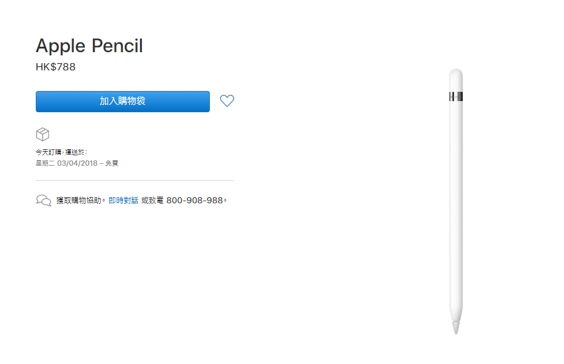Screen dimensions: 564x364
Task: Save item with the heart favorite icon
Action: pyautogui.click(x=227, y=101)
